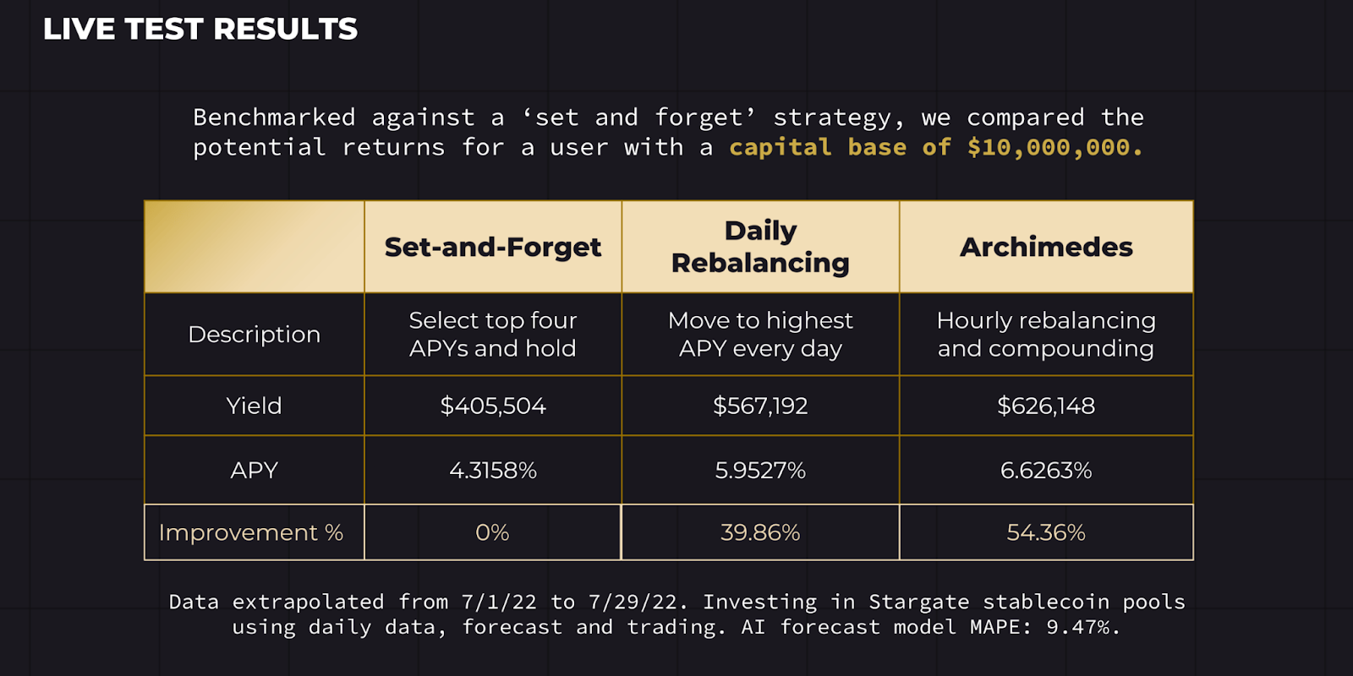Click the LIVE TEST RESULTS heading
The width and height of the screenshot is (1353, 676).
pos(200,30)
